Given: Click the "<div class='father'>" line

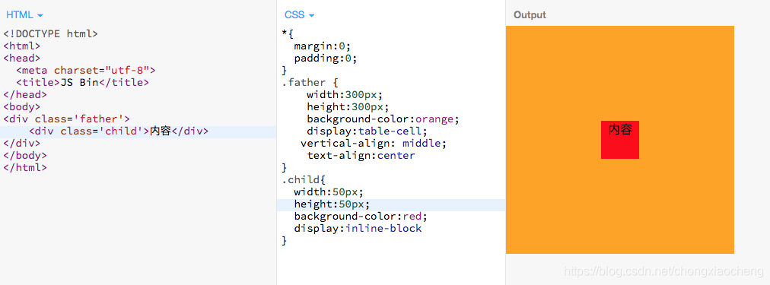Looking at the screenshot, I should (66, 119).
